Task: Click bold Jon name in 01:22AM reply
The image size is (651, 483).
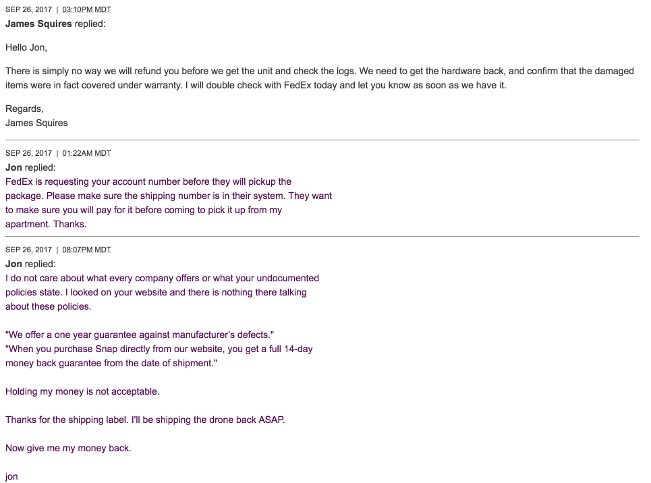Action: [x=13, y=167]
